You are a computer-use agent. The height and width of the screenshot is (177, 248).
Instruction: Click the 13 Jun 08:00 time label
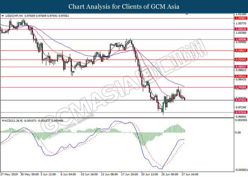click(x=109, y=175)
